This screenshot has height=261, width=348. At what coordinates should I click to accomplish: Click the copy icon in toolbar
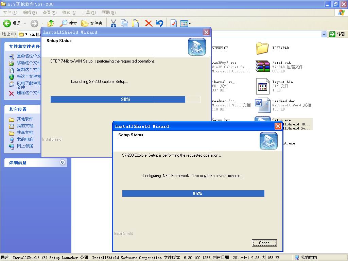coord(124,23)
